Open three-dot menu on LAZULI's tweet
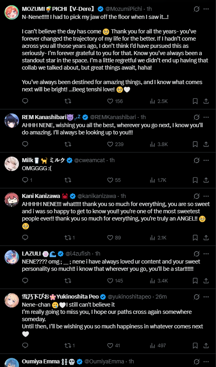The height and width of the screenshot is (367, 216). point(206,254)
